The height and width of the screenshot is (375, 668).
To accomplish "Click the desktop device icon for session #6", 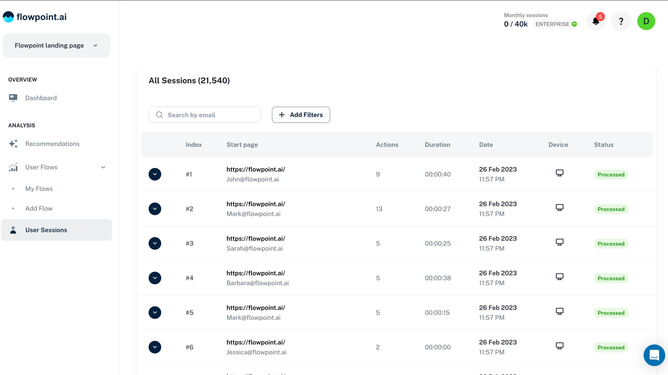I will point(559,346).
